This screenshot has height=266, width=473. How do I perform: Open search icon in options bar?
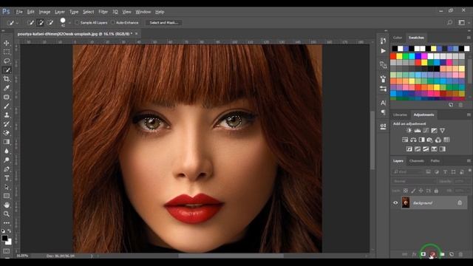pos(449,23)
